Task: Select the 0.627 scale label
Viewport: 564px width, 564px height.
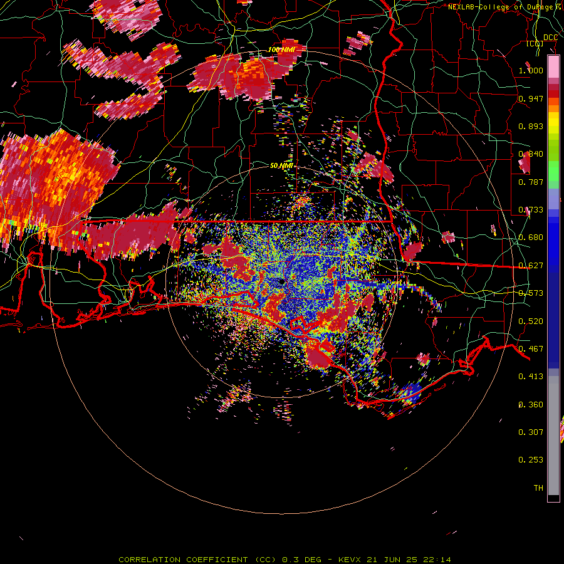Action: click(531, 266)
